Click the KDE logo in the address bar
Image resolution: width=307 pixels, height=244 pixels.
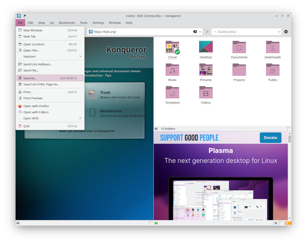[90, 32]
